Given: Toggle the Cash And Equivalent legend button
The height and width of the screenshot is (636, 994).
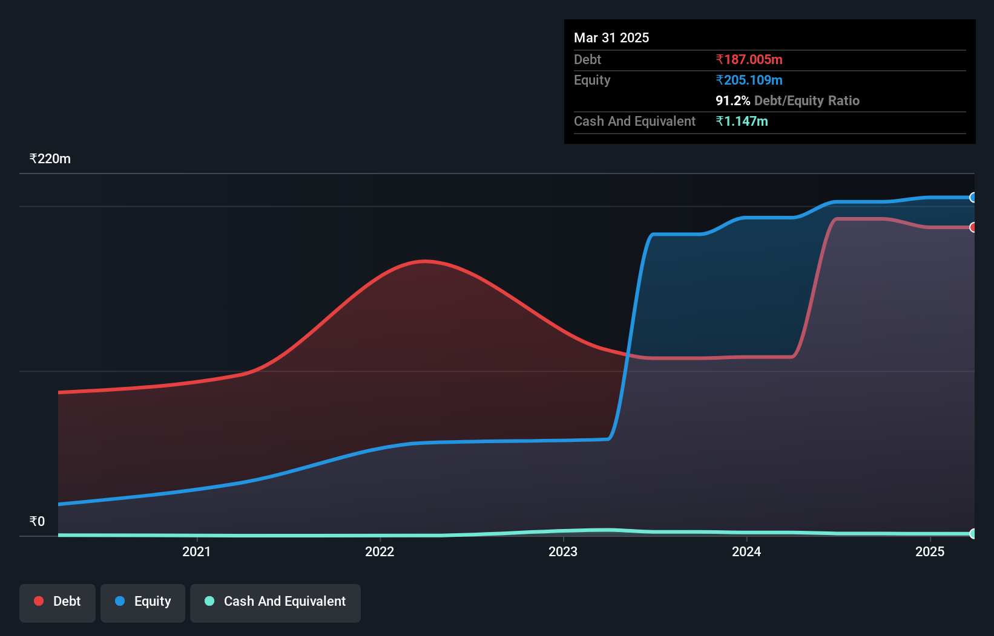Looking at the screenshot, I should click(275, 603).
